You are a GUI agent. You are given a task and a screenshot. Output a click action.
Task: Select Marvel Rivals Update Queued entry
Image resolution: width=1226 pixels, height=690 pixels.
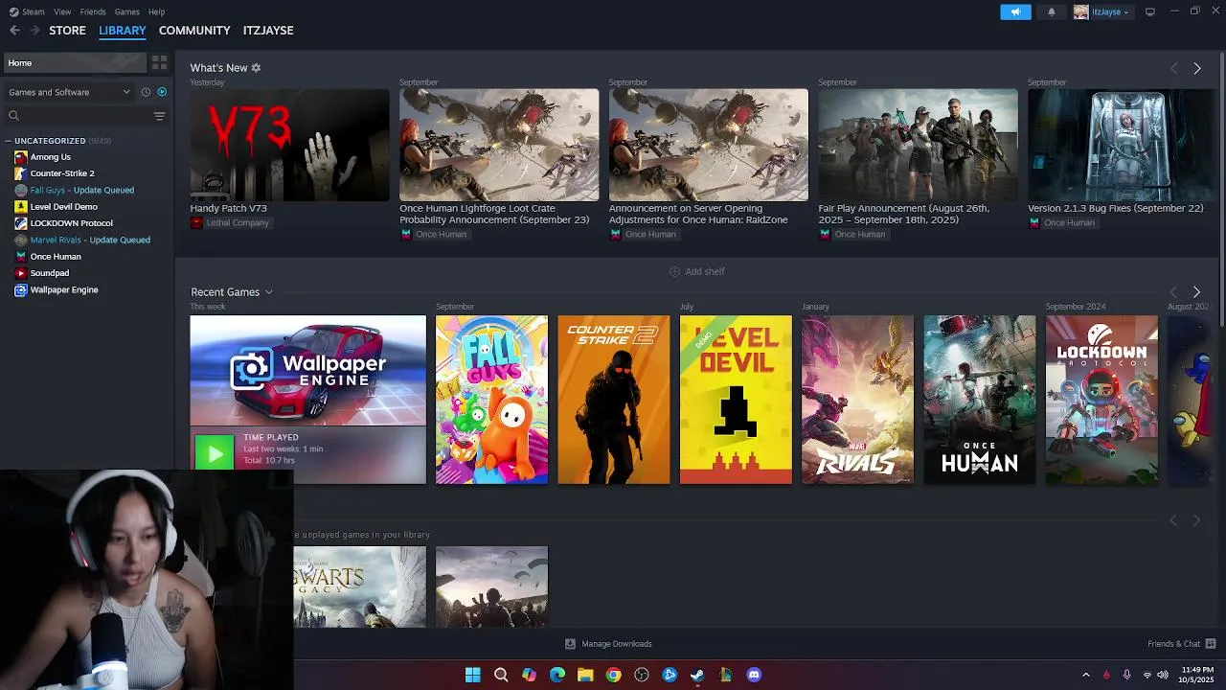click(x=90, y=240)
